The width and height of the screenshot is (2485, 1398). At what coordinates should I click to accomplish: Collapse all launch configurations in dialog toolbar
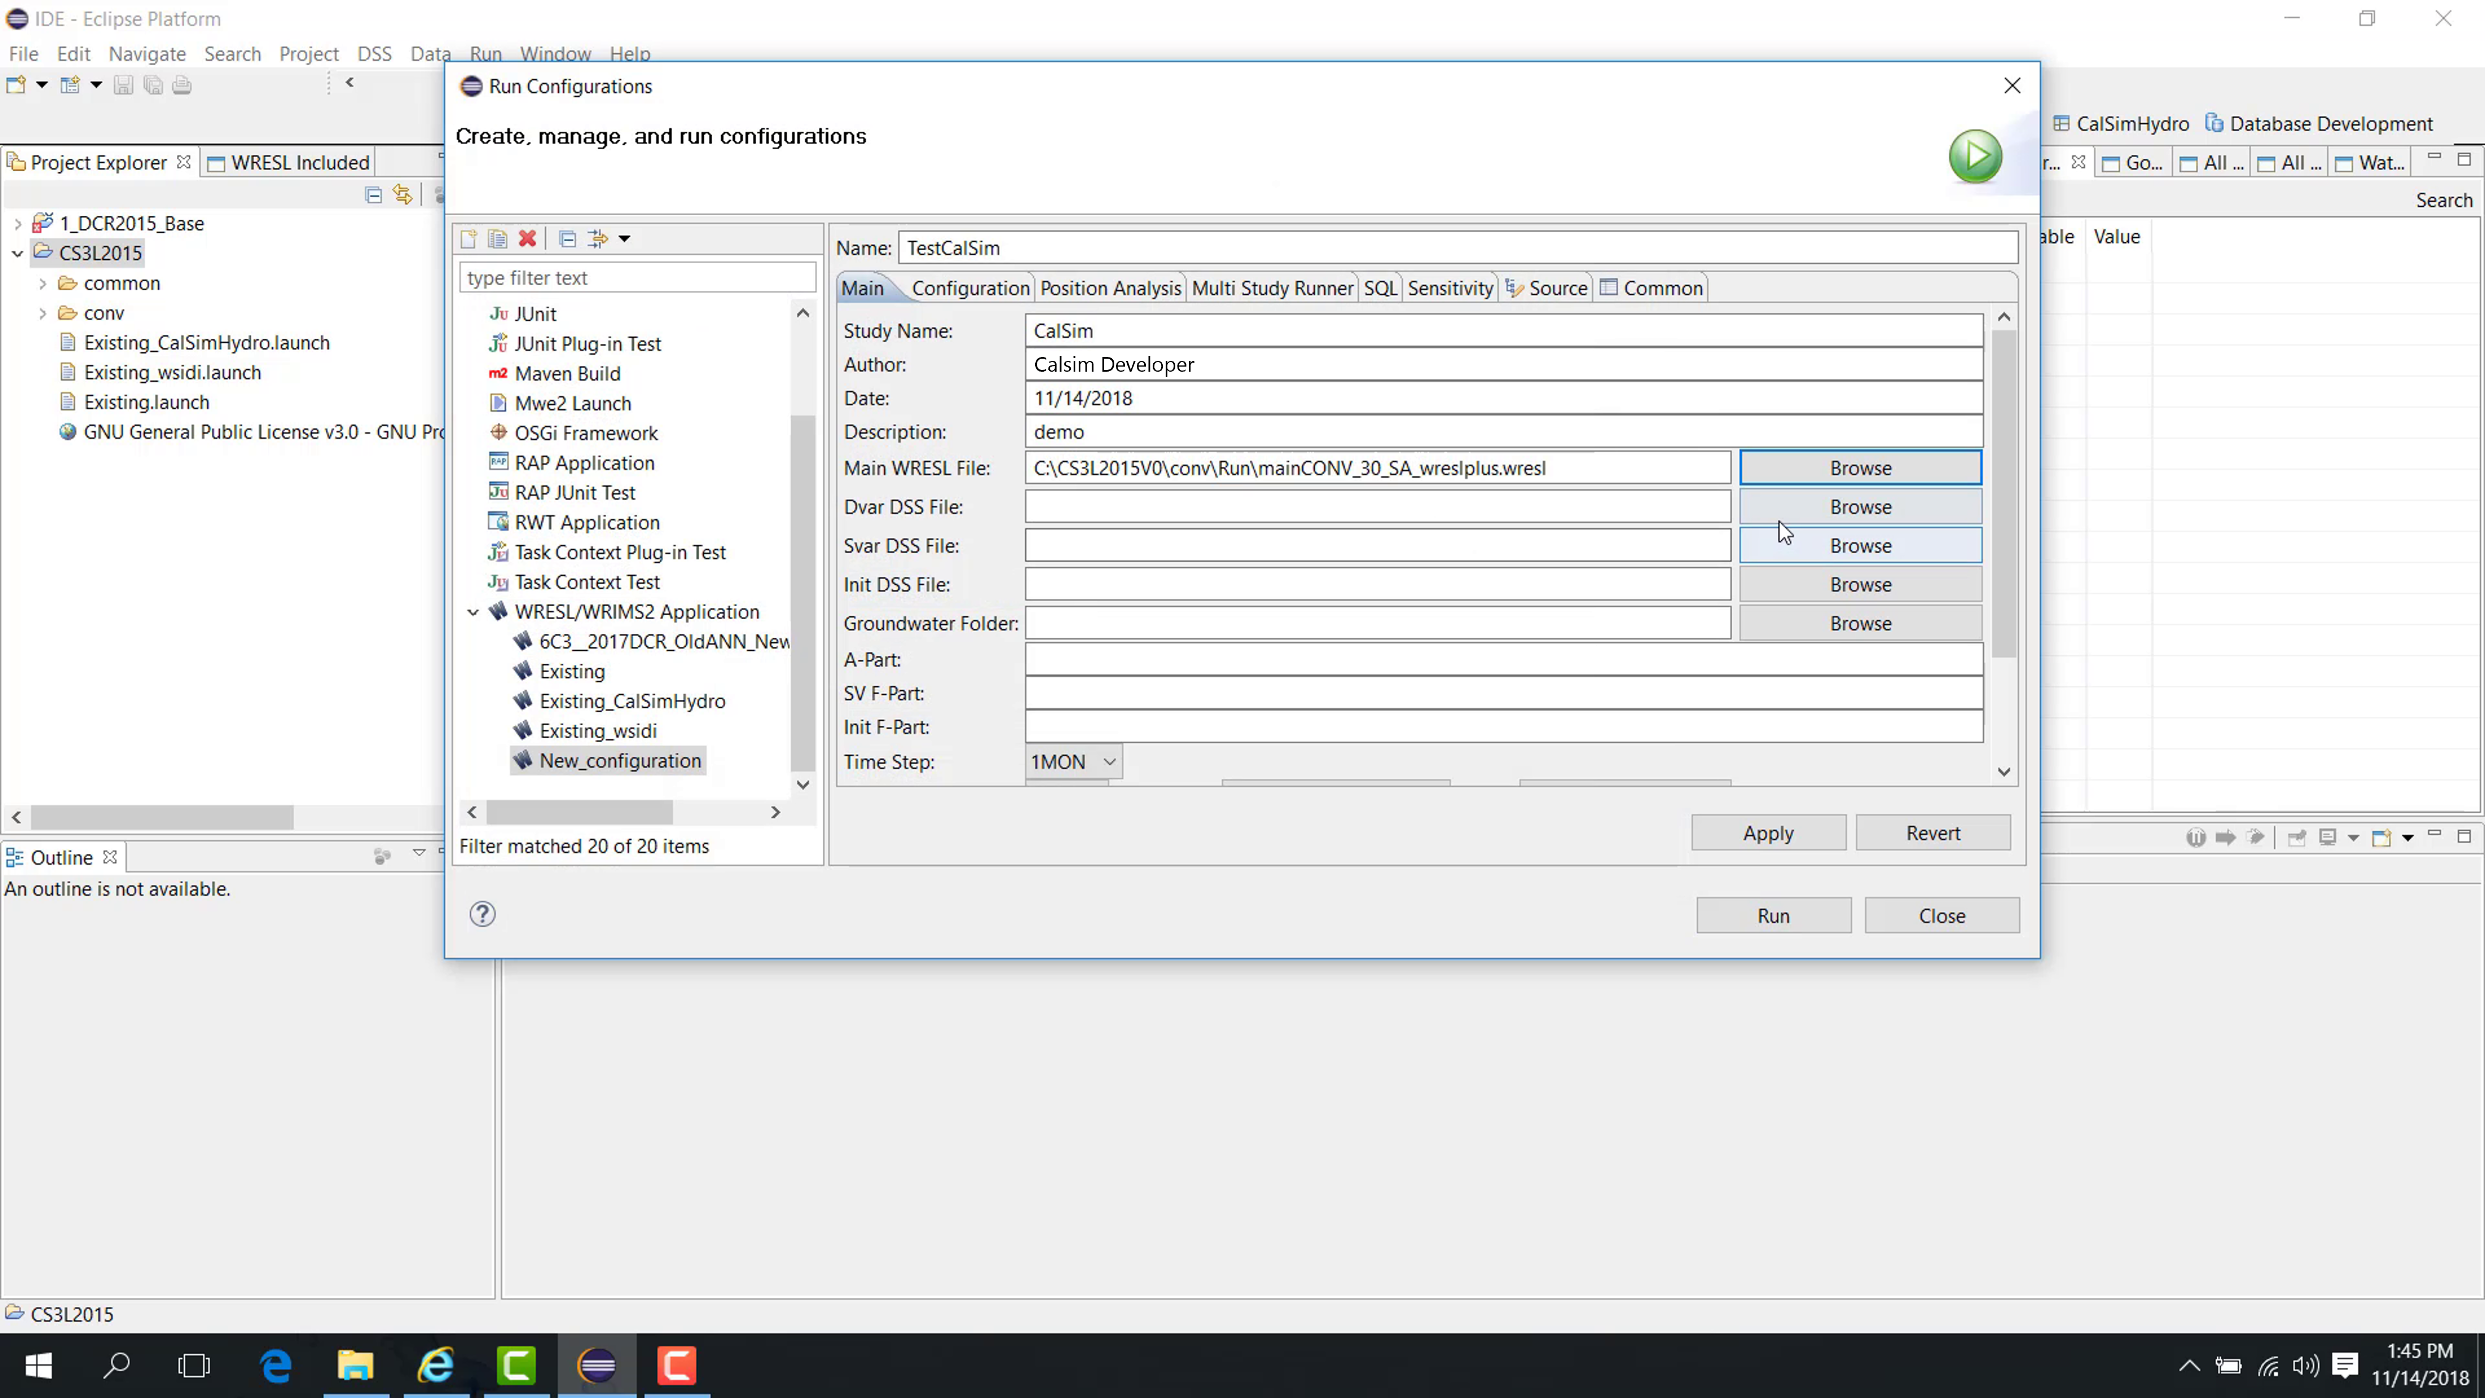tap(568, 238)
